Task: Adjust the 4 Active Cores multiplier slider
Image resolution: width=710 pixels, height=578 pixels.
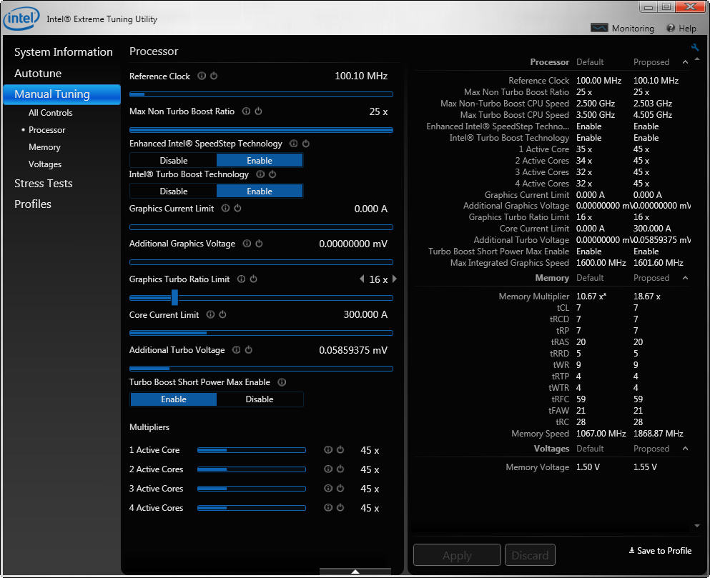Action: (251, 508)
